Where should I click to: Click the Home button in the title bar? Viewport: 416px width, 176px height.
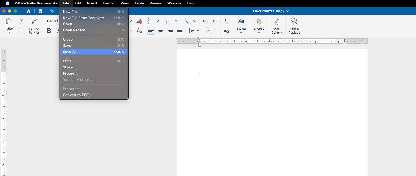coord(28,11)
